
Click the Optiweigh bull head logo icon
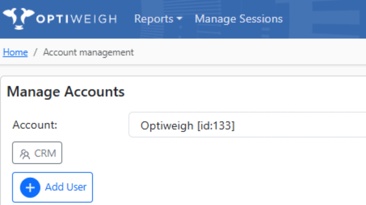[19, 19]
